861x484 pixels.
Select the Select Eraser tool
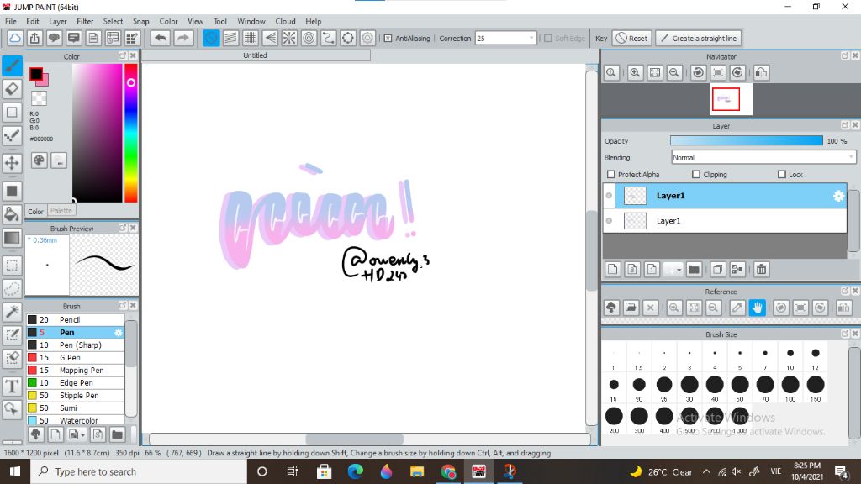tap(12, 358)
